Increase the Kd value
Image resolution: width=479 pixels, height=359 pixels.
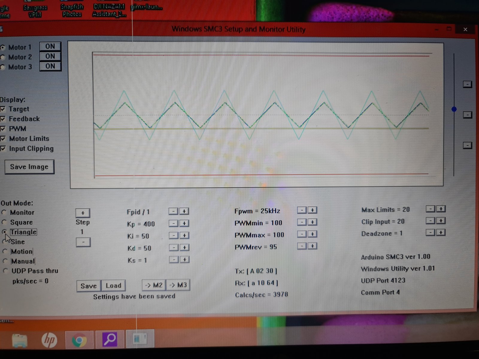[185, 247]
